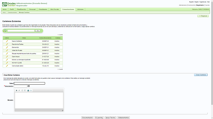Screen dimensions: 213x119
Task: Open the Documentación footer button
Action: (87, 118)
